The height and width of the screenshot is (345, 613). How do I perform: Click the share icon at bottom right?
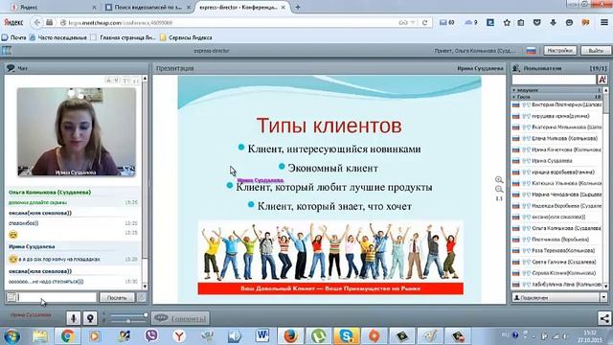(x=604, y=318)
